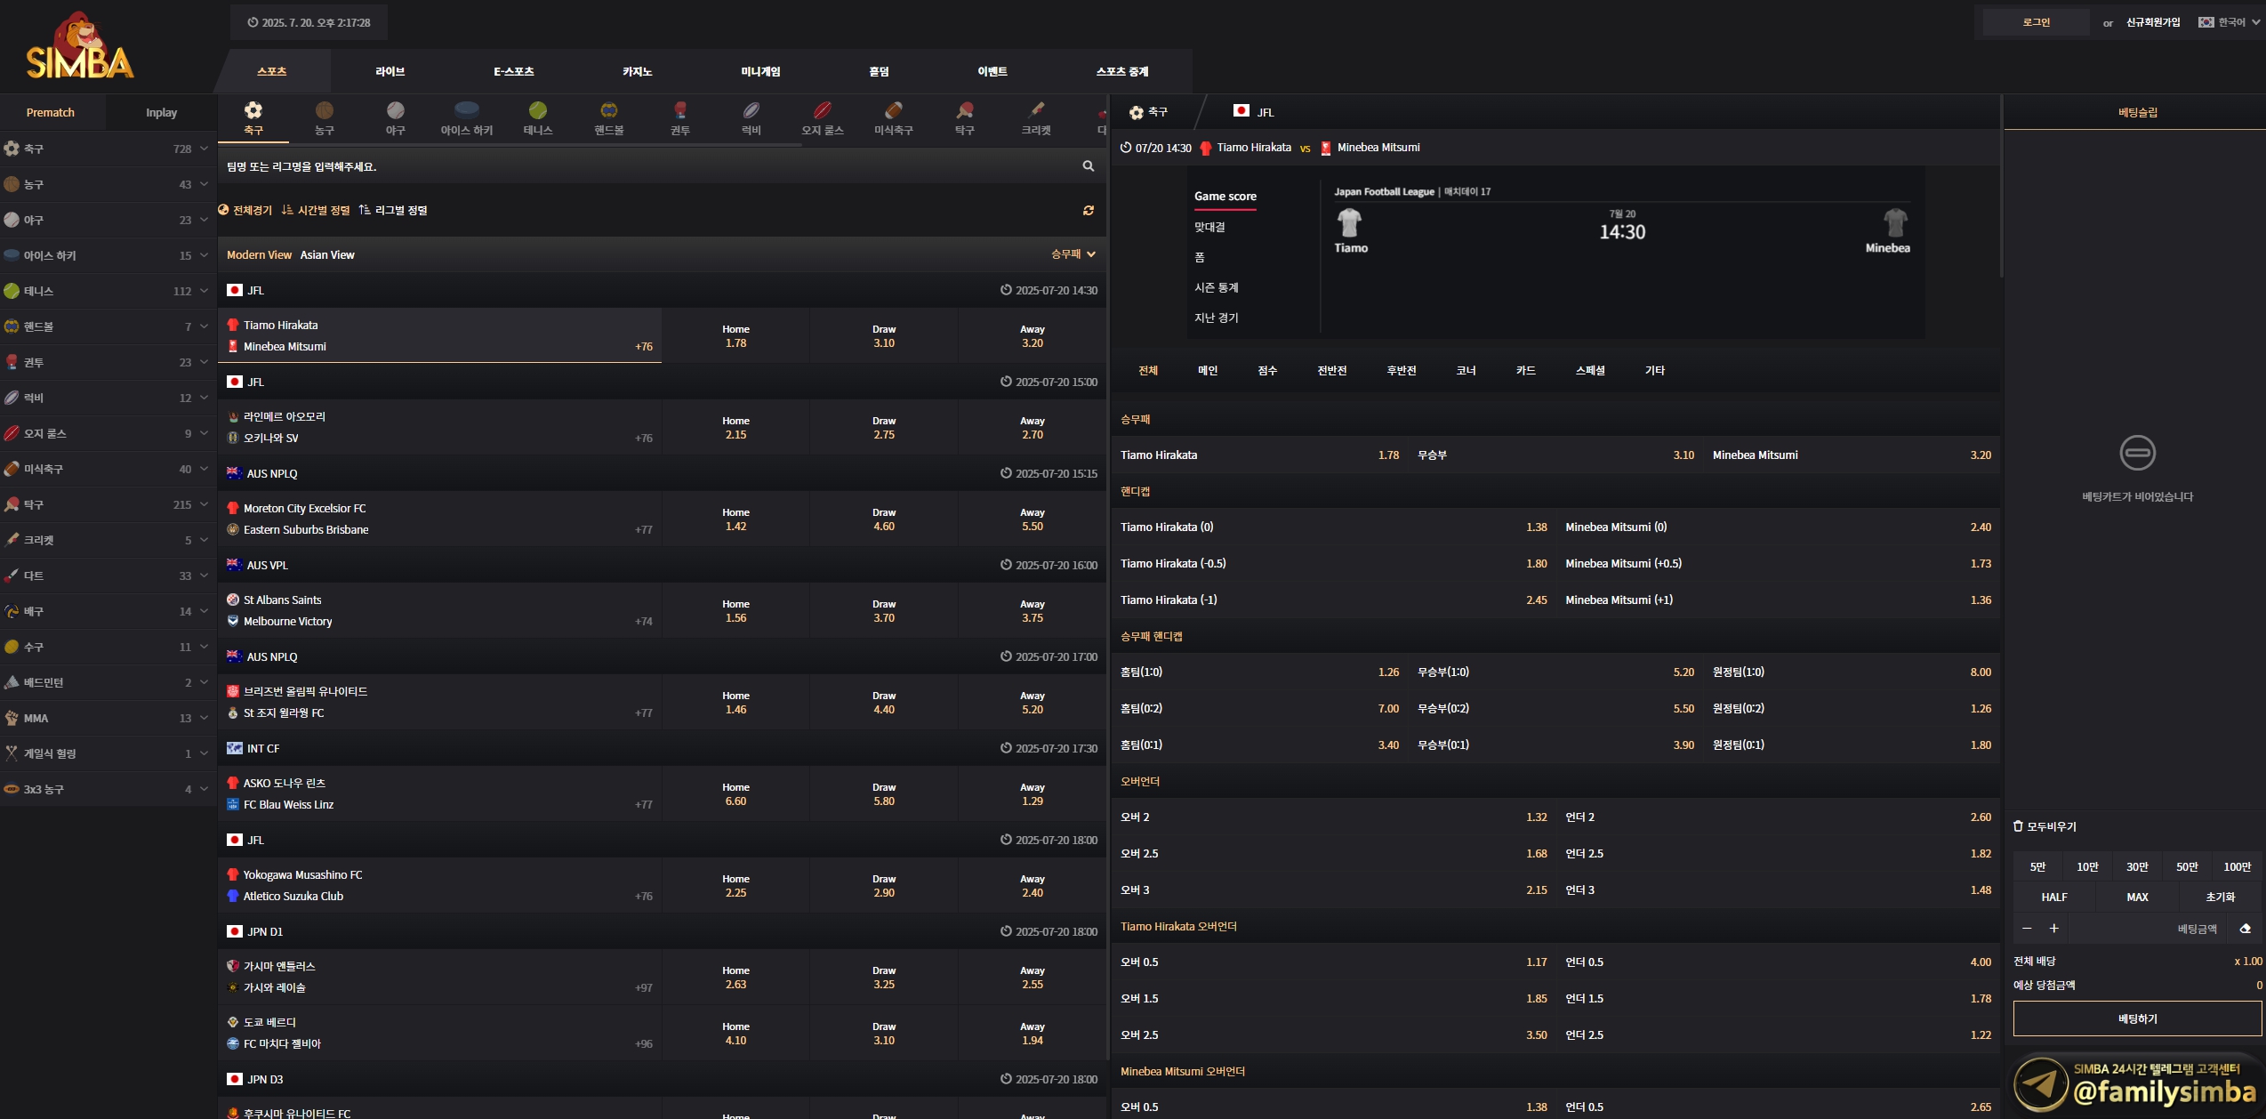
Task: Open the 카지노 main menu tab
Action: tap(637, 71)
